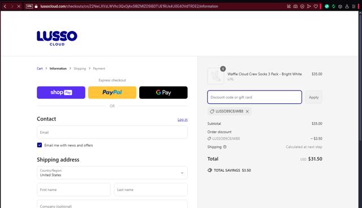
Task: Select Information breadcrumb step
Action: (58, 68)
